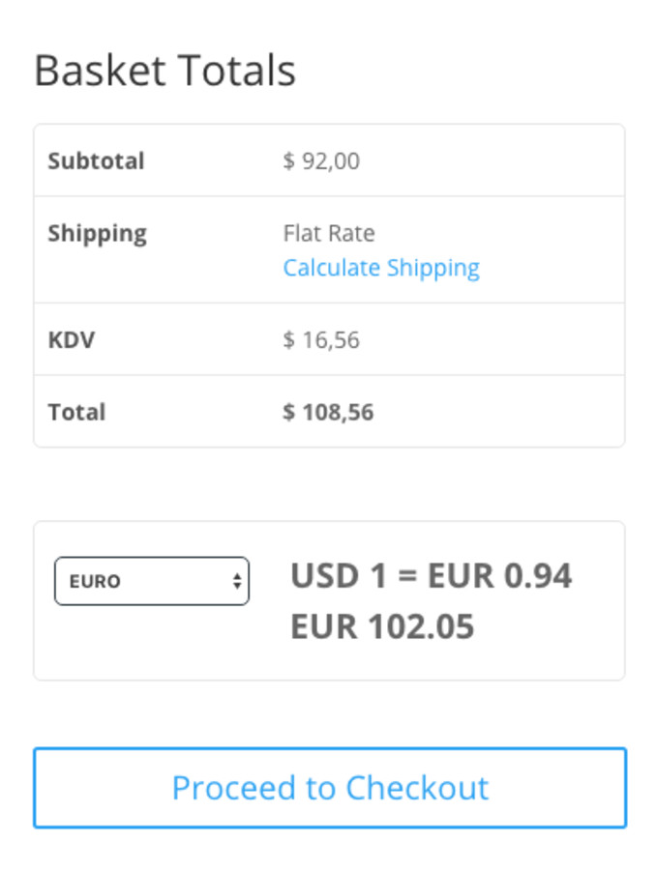Image resolution: width=657 pixels, height=870 pixels.
Task: Select the Subtotal label
Action: click(x=96, y=160)
